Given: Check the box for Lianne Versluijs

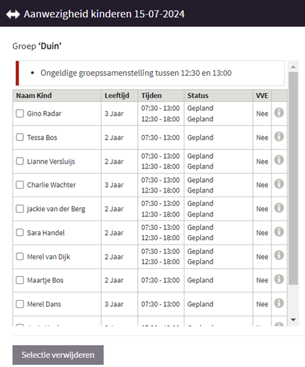Looking at the screenshot, I should [x=20, y=161].
